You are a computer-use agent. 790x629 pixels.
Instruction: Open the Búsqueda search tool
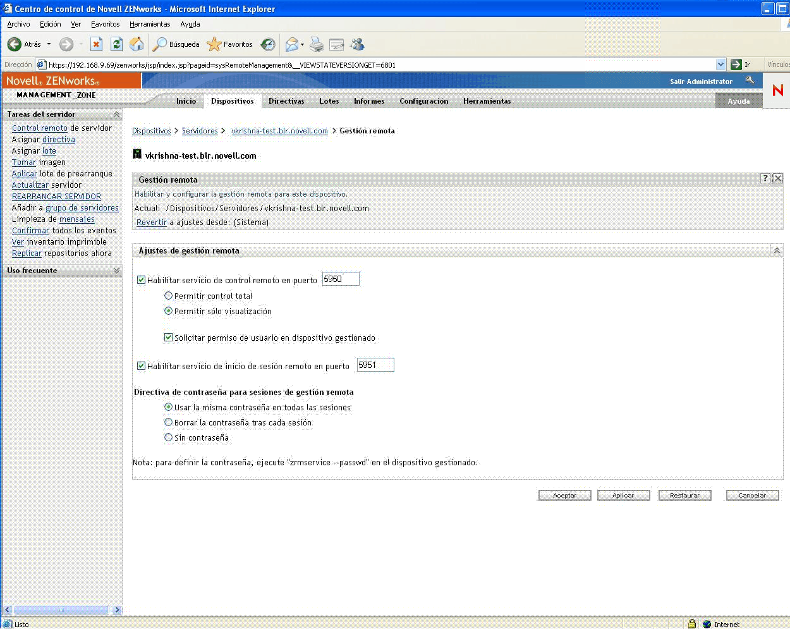pos(176,44)
